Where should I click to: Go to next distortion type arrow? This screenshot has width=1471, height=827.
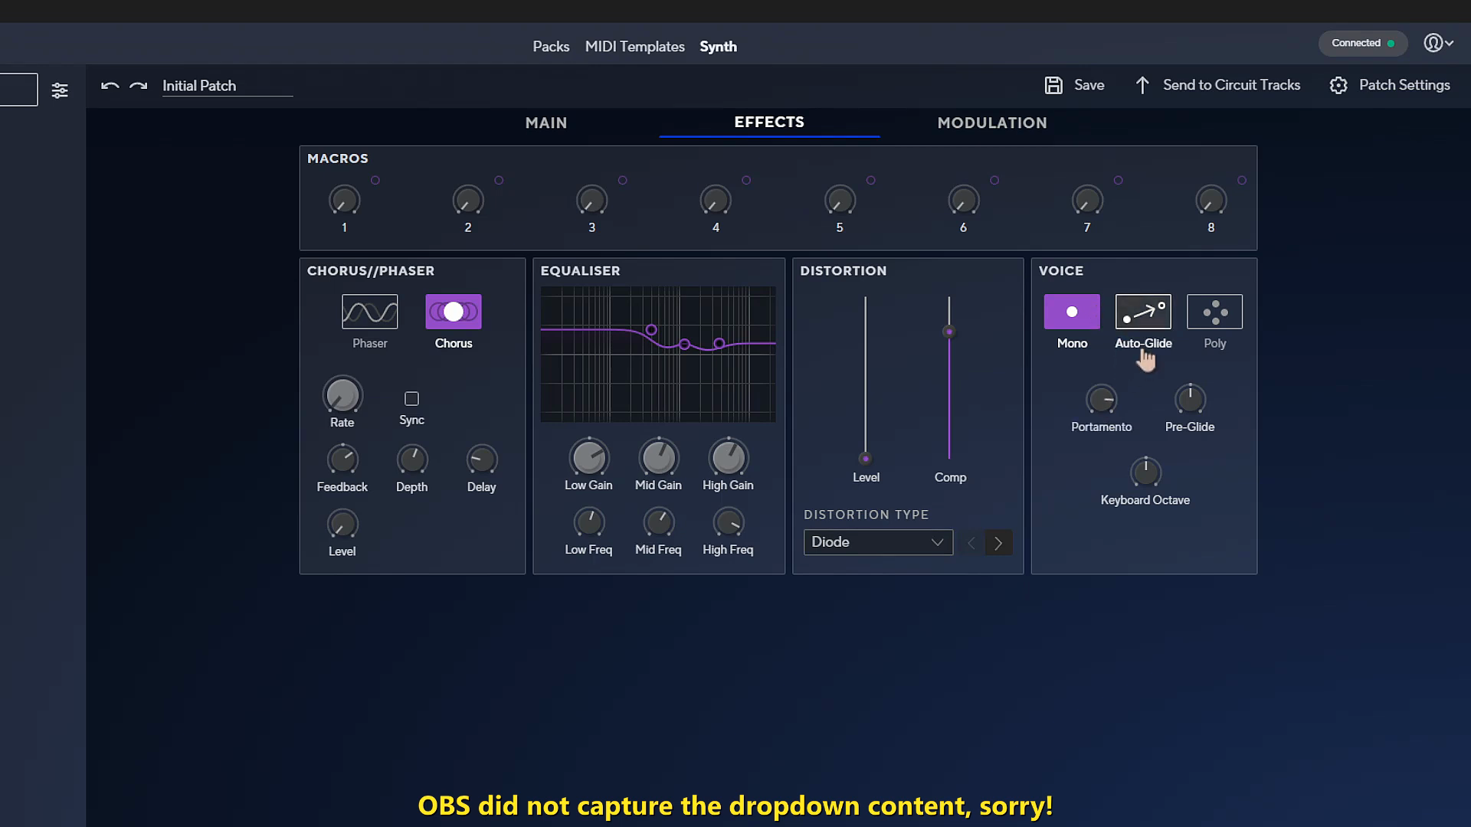click(998, 543)
